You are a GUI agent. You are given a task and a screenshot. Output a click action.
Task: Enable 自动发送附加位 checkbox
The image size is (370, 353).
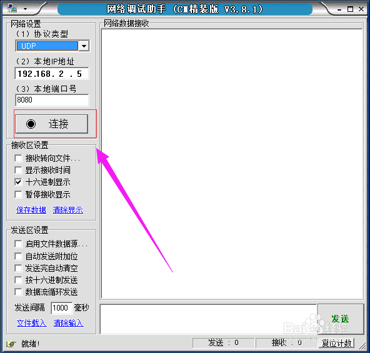18,256
